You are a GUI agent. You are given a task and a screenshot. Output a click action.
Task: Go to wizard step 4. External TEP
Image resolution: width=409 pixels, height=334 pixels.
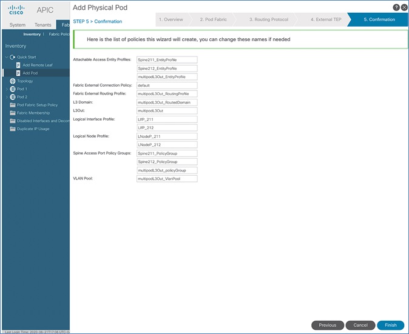(326, 19)
